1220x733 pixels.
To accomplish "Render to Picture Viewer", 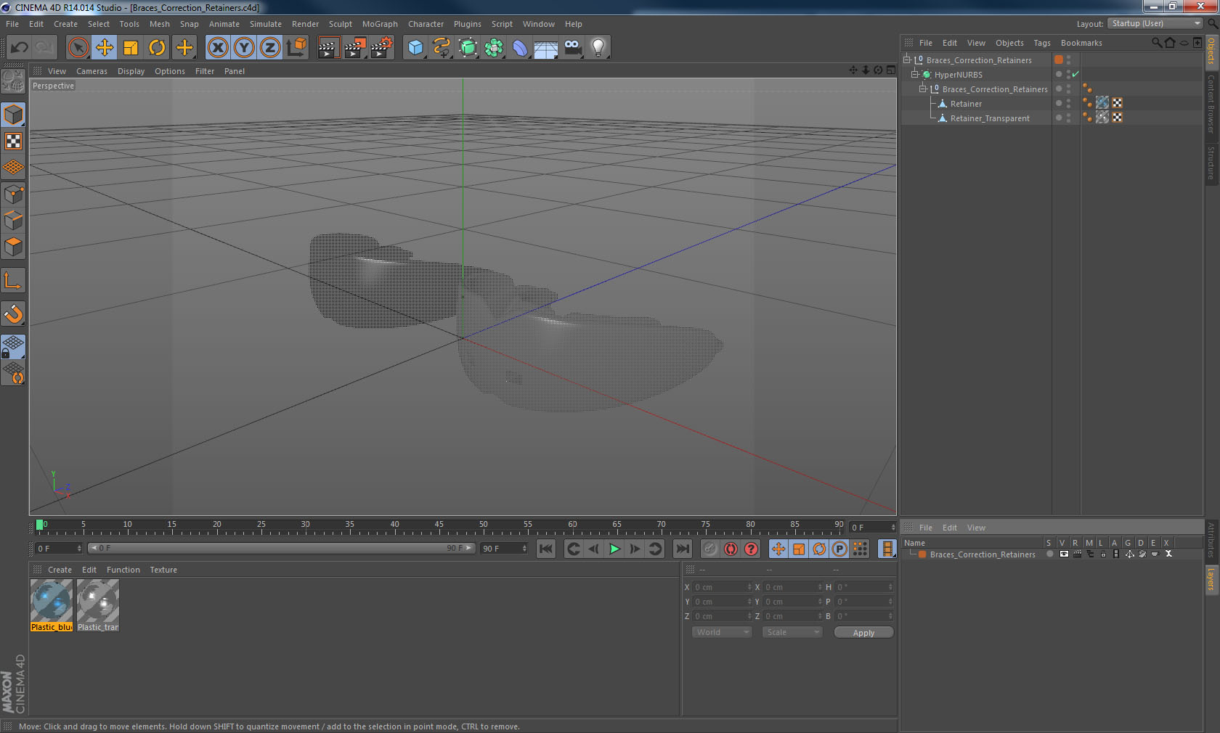I will [x=355, y=48].
